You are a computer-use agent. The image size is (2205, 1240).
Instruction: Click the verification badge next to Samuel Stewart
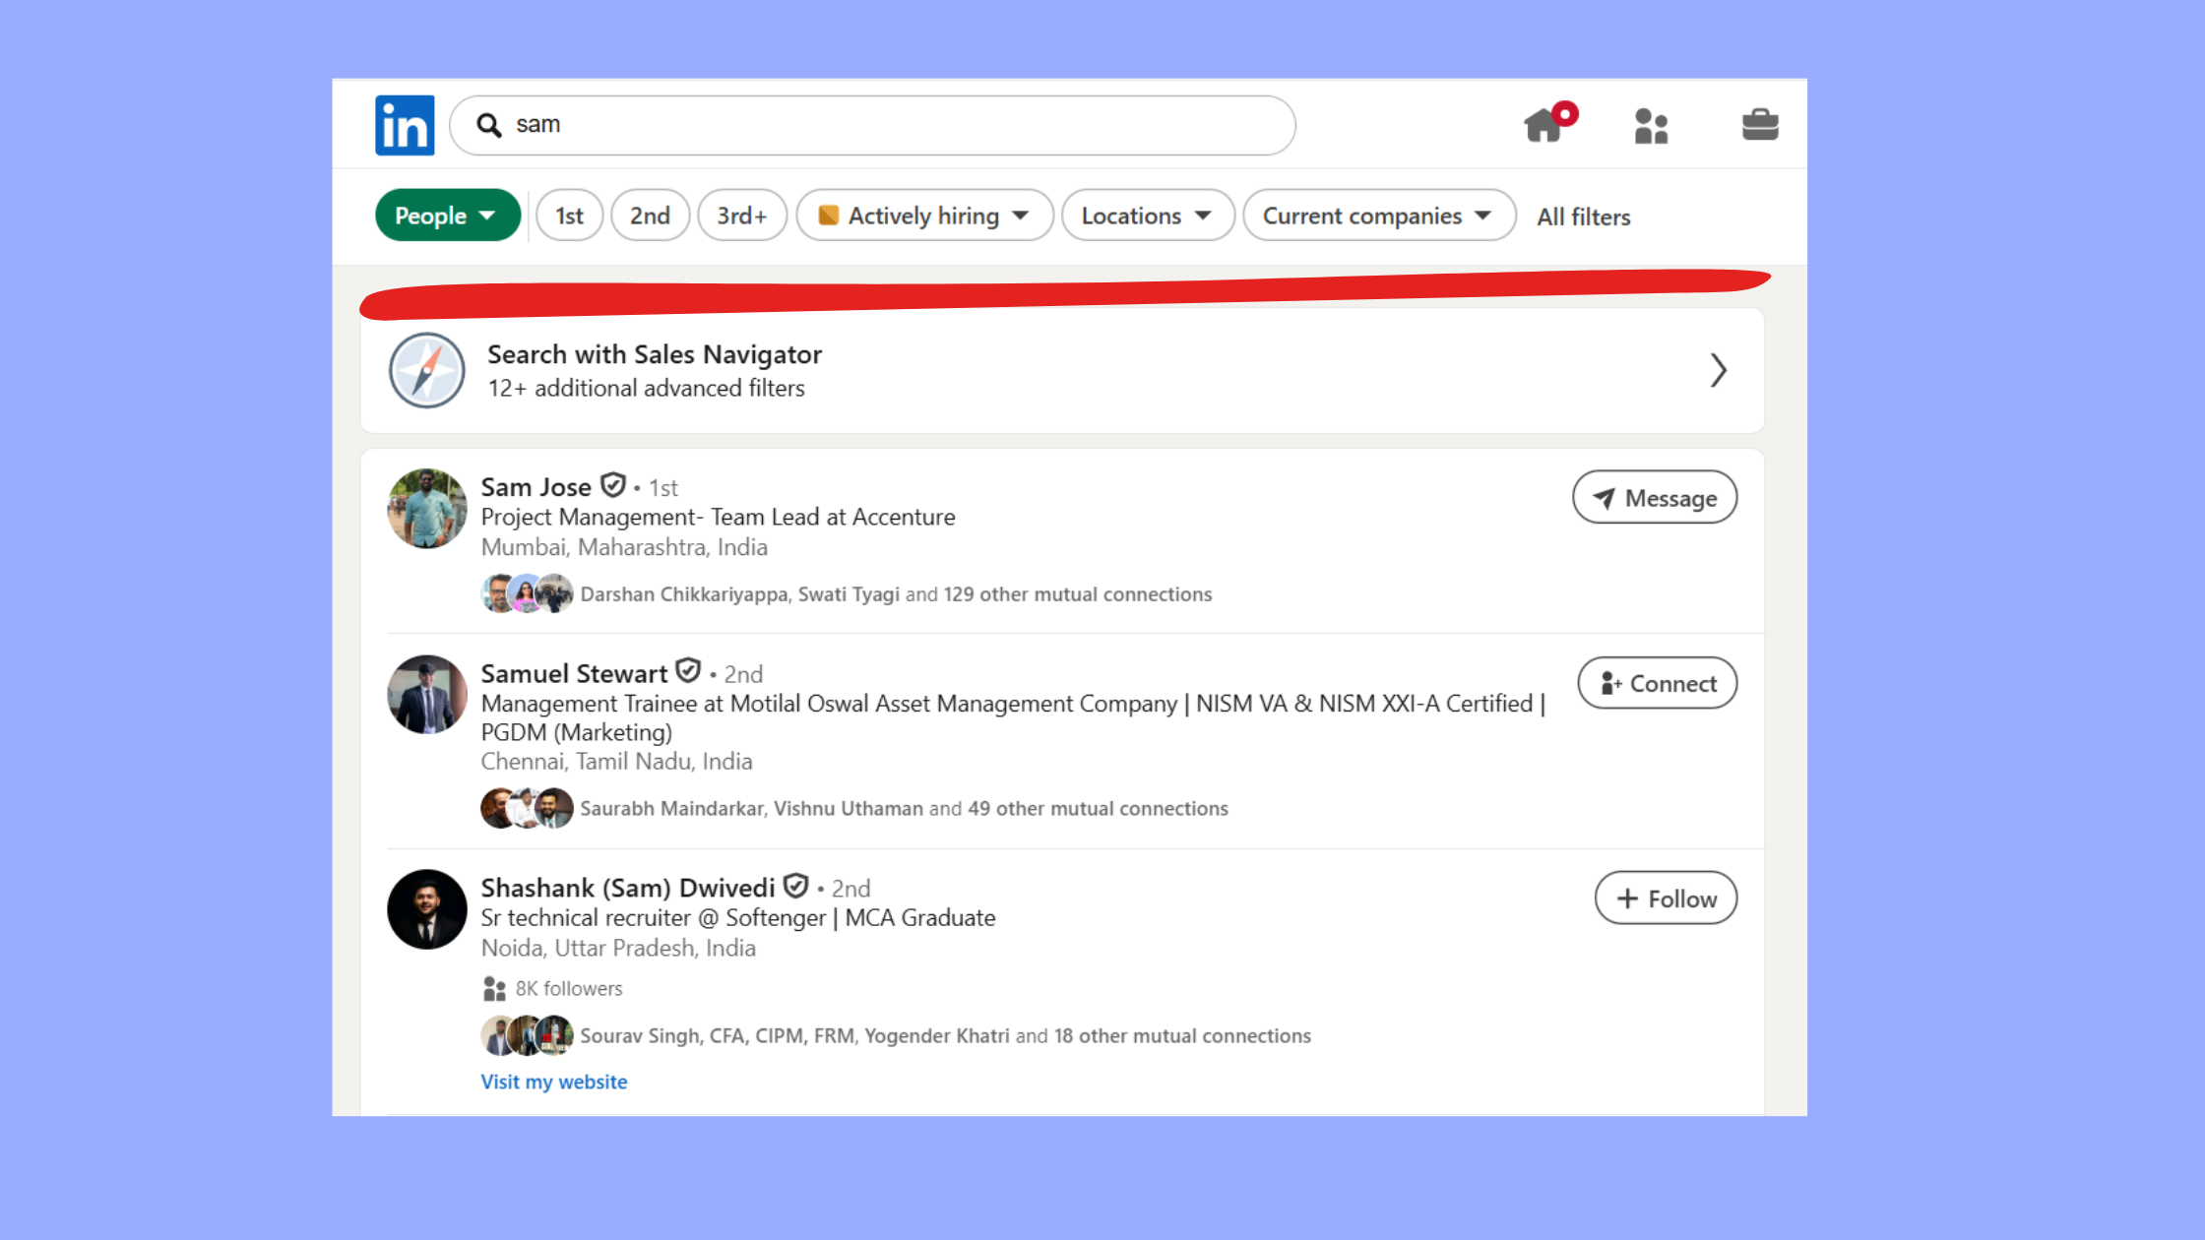coord(688,671)
